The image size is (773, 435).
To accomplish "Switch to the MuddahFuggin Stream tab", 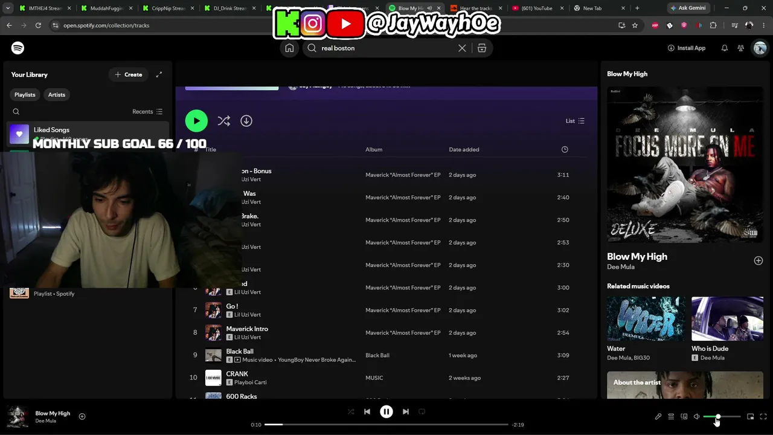I will pos(106,8).
